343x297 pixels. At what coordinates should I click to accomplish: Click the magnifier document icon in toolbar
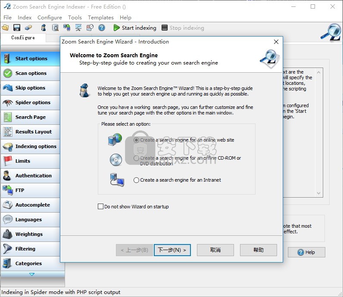[55, 28]
